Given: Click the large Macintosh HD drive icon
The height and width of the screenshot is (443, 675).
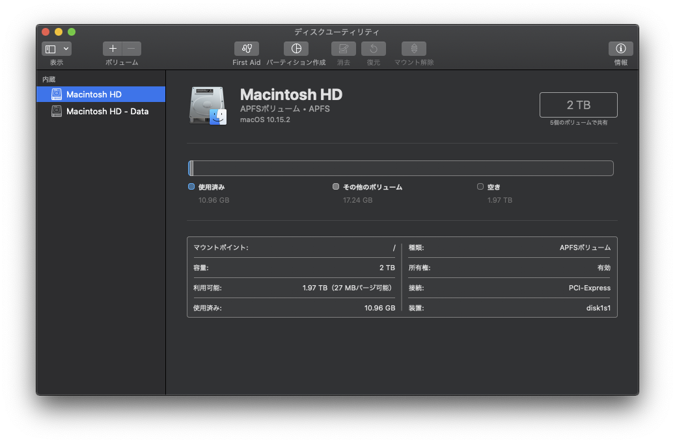Looking at the screenshot, I should tap(208, 105).
